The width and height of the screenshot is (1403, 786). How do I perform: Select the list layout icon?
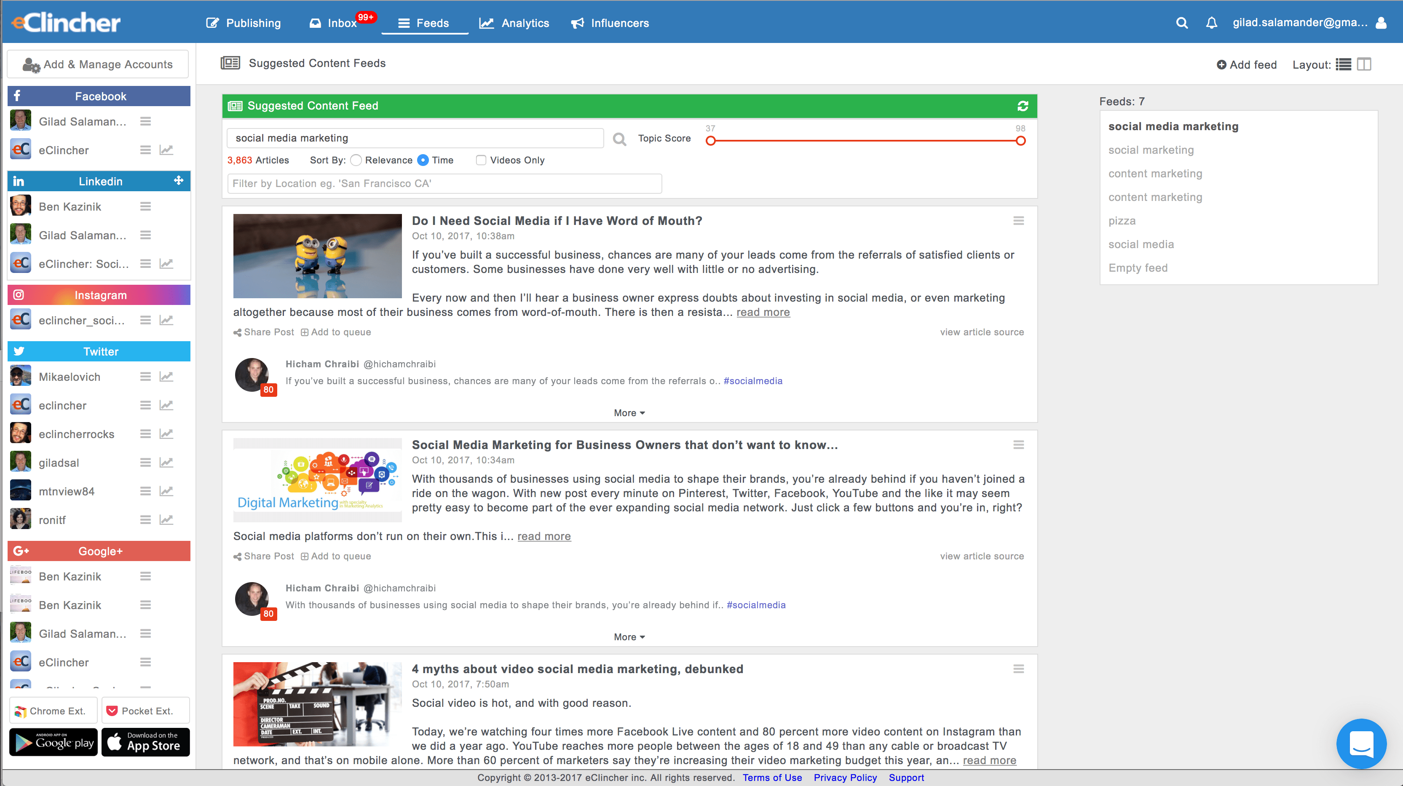coord(1343,65)
